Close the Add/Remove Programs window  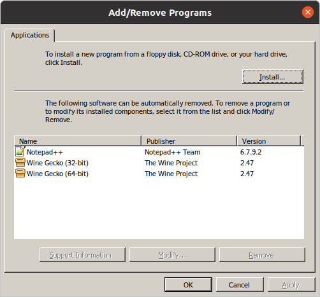coord(308,12)
